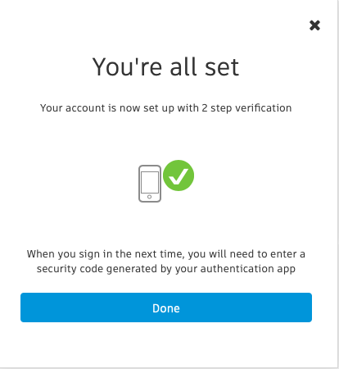
Task: Click the word "verification" in the subtitle
Action: (x=264, y=108)
